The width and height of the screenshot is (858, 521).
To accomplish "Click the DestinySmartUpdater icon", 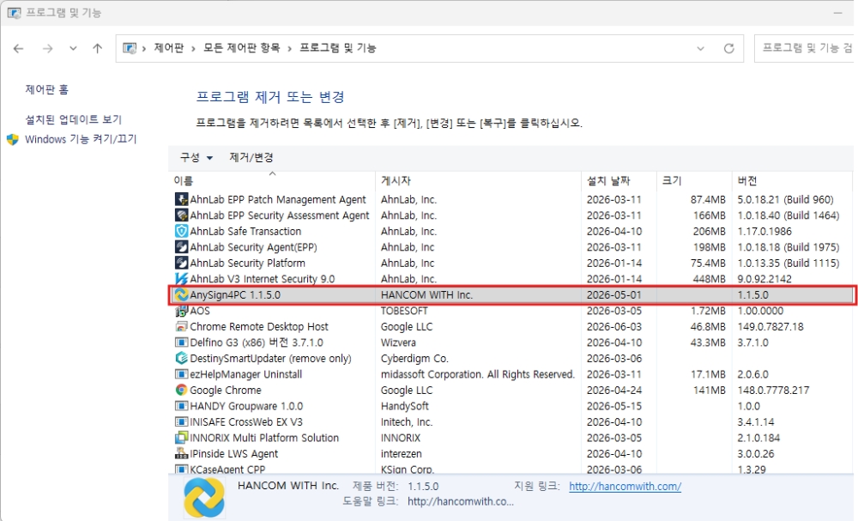I will pos(181,358).
